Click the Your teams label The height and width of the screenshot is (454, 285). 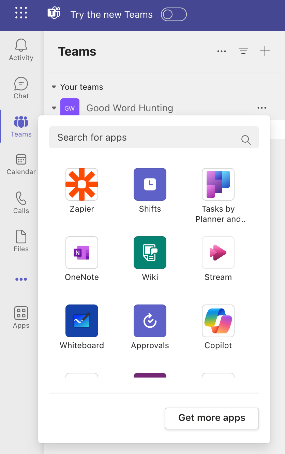tap(81, 87)
